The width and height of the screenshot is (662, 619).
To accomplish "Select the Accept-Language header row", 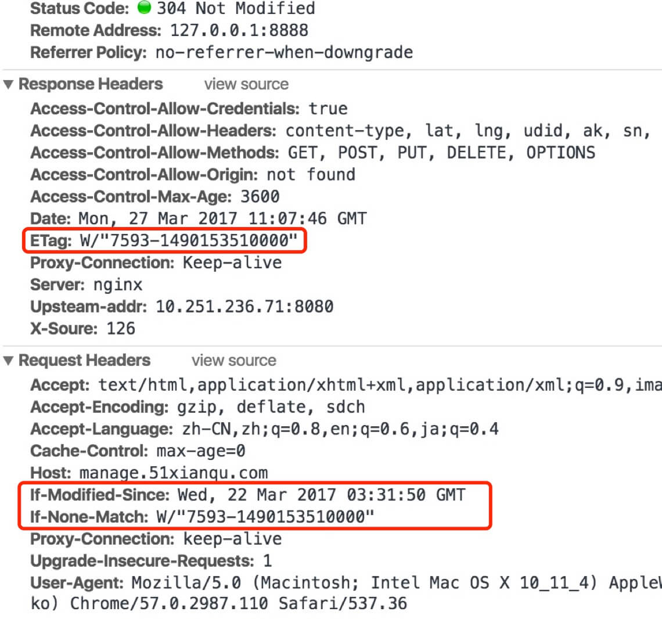I will tap(264, 429).
